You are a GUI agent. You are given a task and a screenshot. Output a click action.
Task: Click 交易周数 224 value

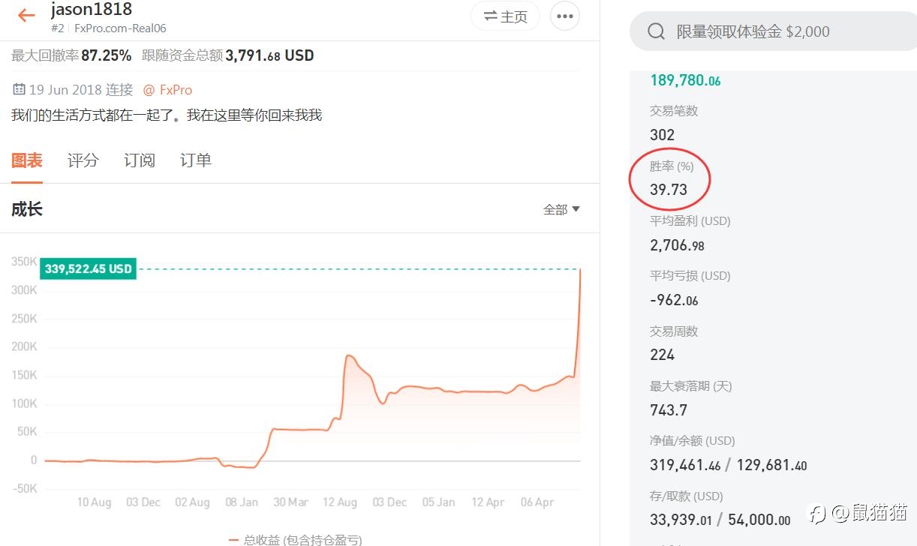click(662, 355)
